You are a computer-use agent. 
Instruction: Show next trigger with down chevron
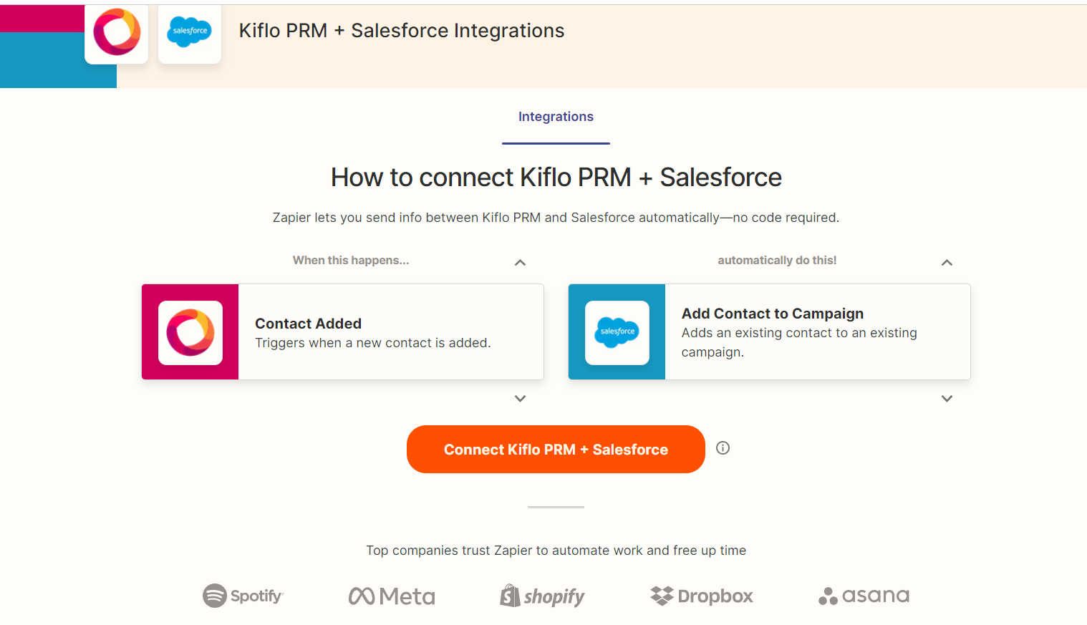point(521,399)
